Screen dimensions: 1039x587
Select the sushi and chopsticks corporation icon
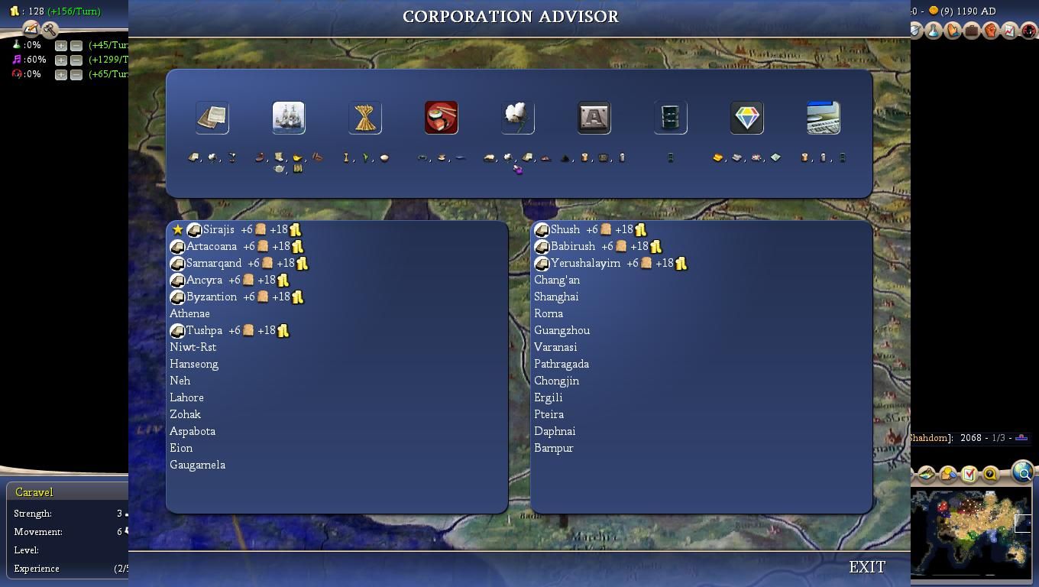(x=442, y=118)
